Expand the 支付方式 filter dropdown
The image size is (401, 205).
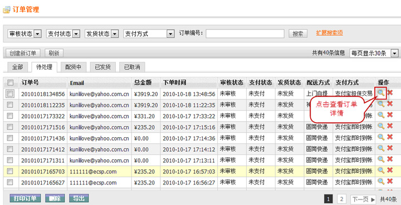[x=149, y=34]
